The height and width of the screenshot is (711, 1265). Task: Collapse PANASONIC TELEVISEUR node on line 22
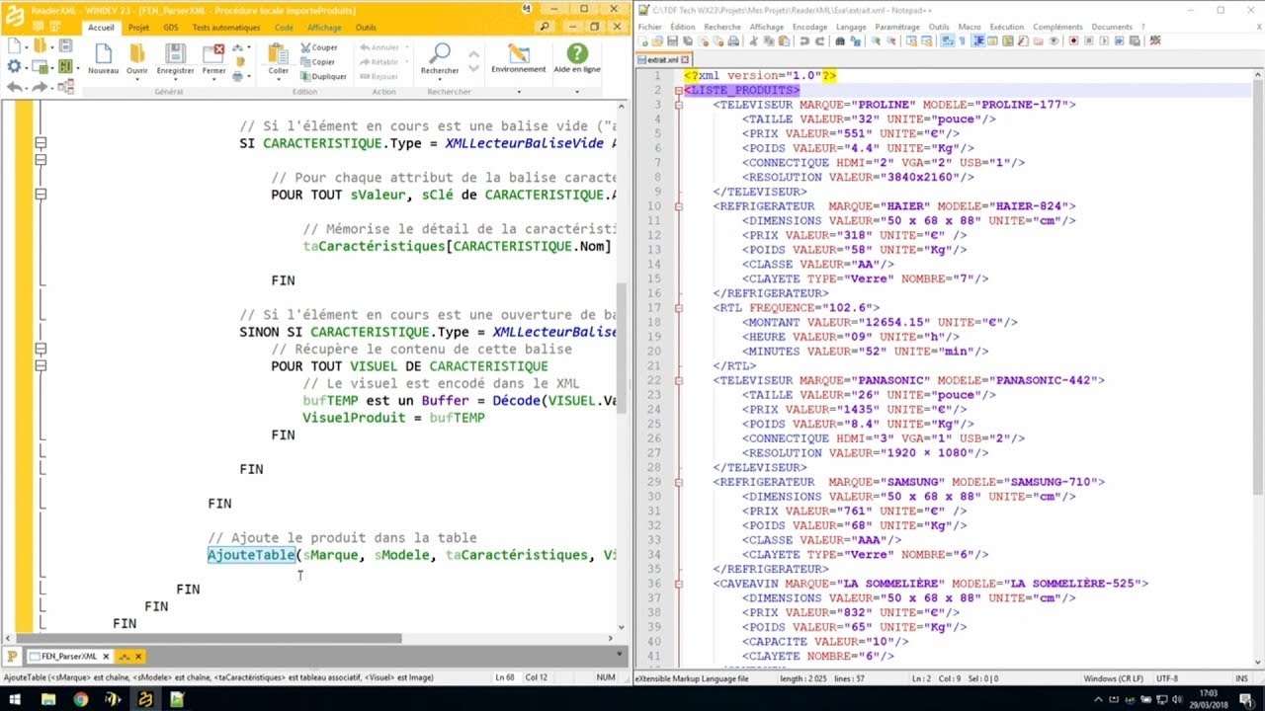(678, 380)
